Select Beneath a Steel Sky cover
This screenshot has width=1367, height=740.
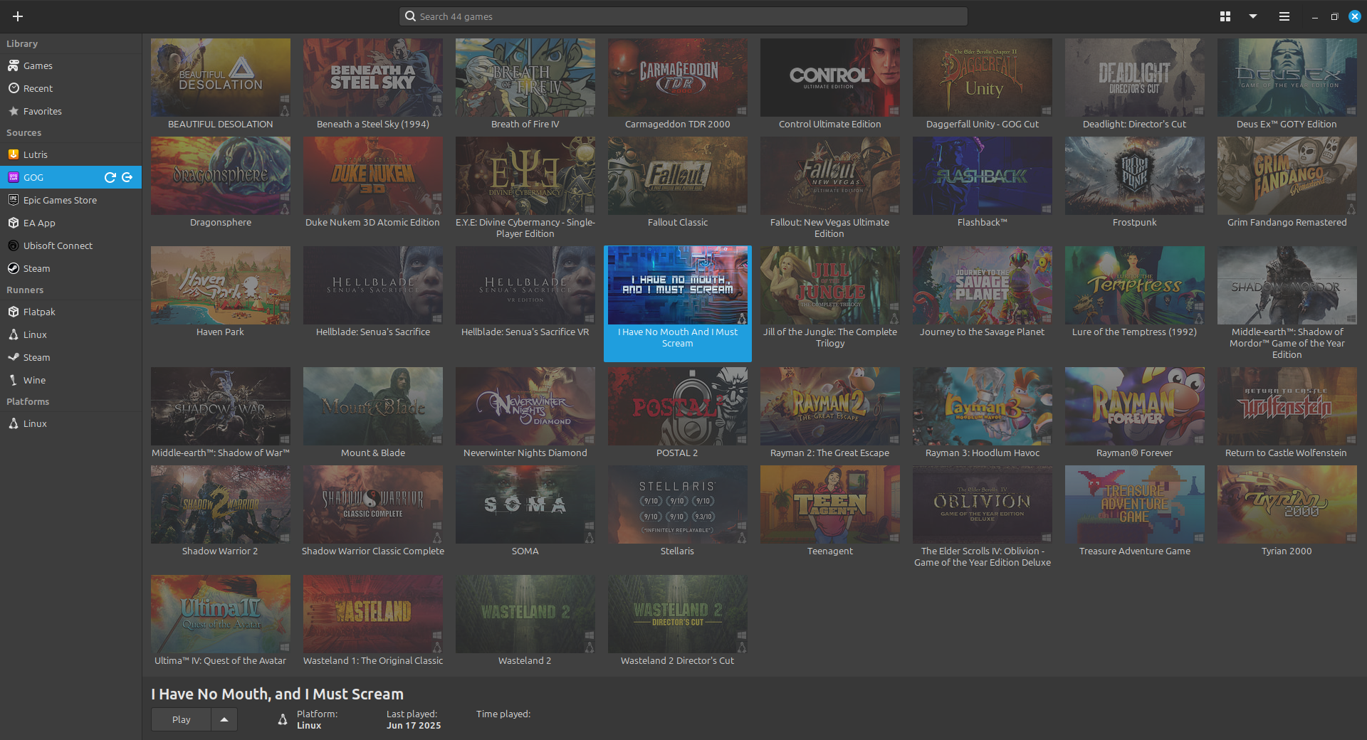373,78
